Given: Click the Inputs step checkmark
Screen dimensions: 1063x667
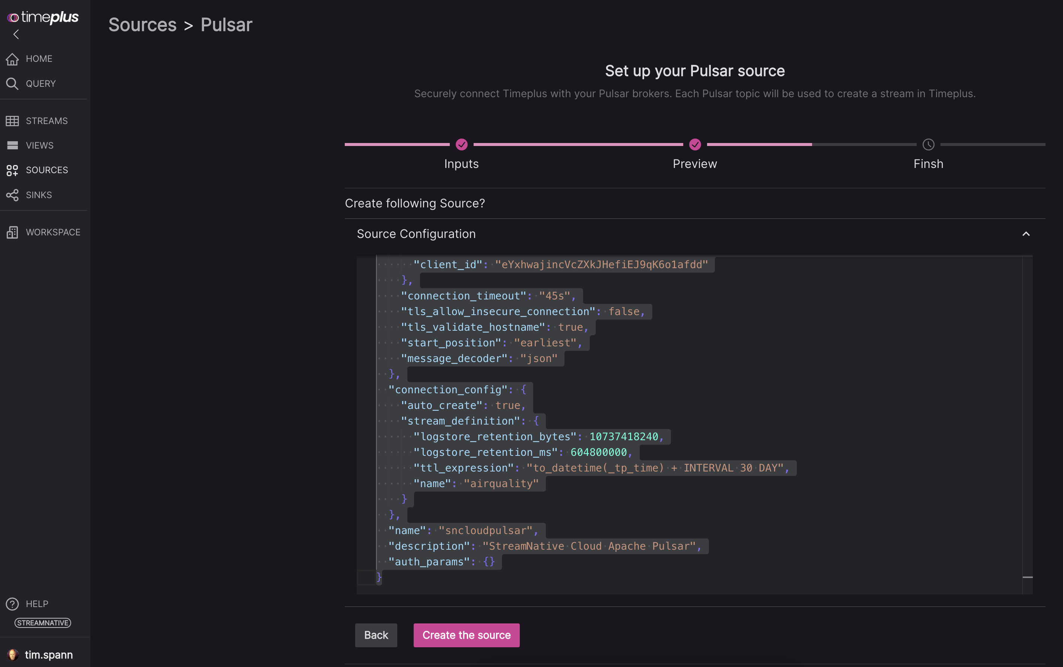Looking at the screenshot, I should [x=461, y=145].
